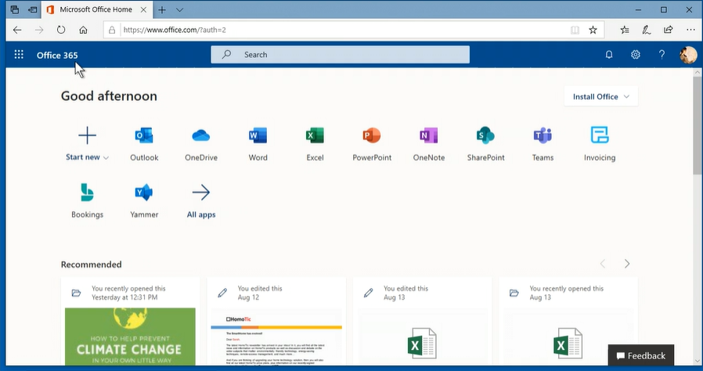
Task: Click the Office 365 header link
Action: pos(57,55)
